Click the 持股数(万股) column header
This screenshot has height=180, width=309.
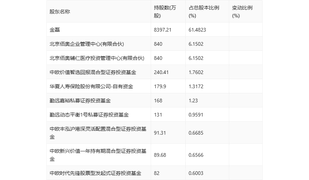point(165,12)
